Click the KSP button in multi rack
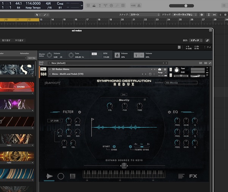 tap(201, 63)
